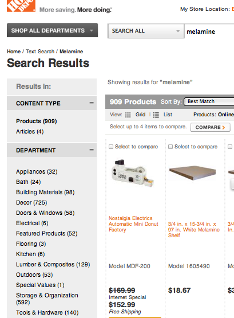Screen dimensions: 234x318
Task: Open the Sort By Best Match dropdown
Action: point(209,101)
